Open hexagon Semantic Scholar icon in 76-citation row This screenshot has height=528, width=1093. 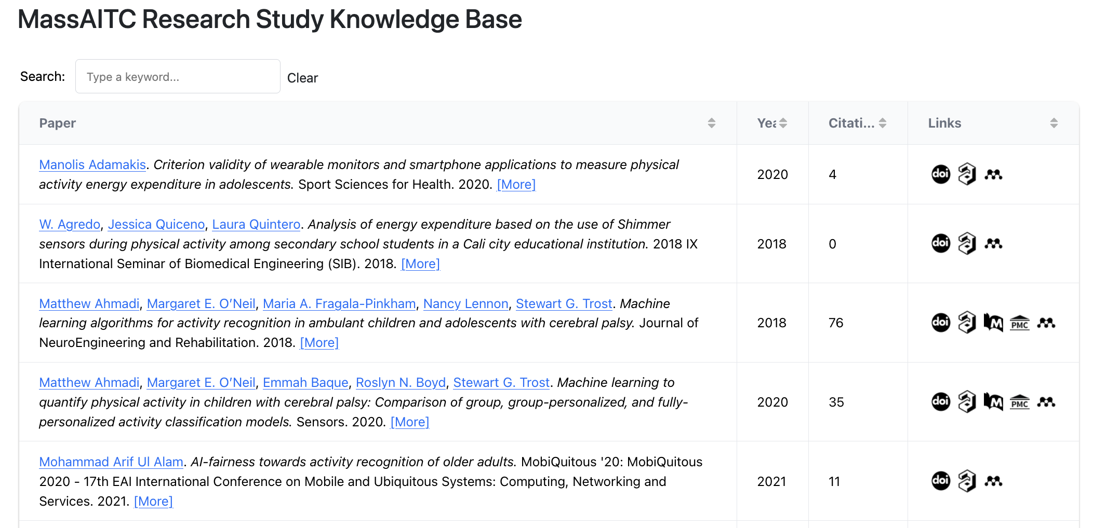(x=967, y=323)
